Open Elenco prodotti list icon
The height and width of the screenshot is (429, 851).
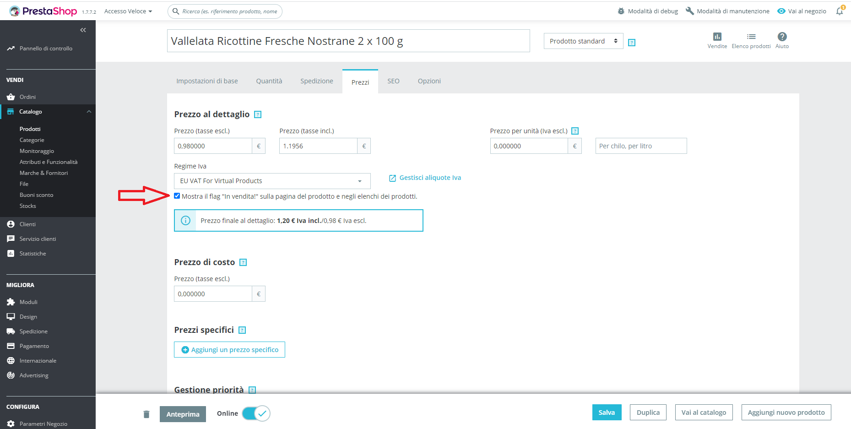coord(751,37)
